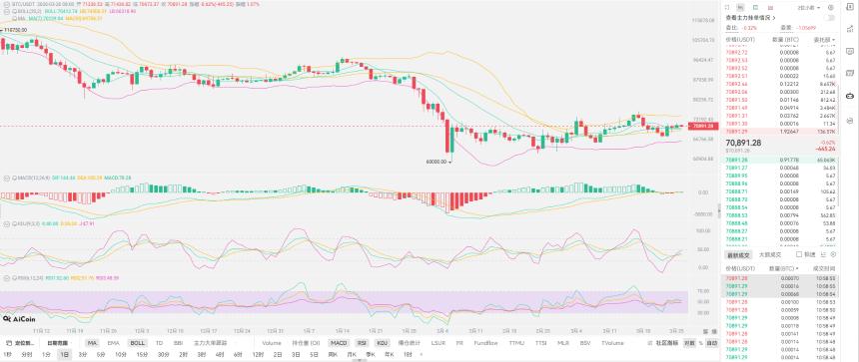Toggle the MA indicator button

pyautogui.click(x=93, y=343)
